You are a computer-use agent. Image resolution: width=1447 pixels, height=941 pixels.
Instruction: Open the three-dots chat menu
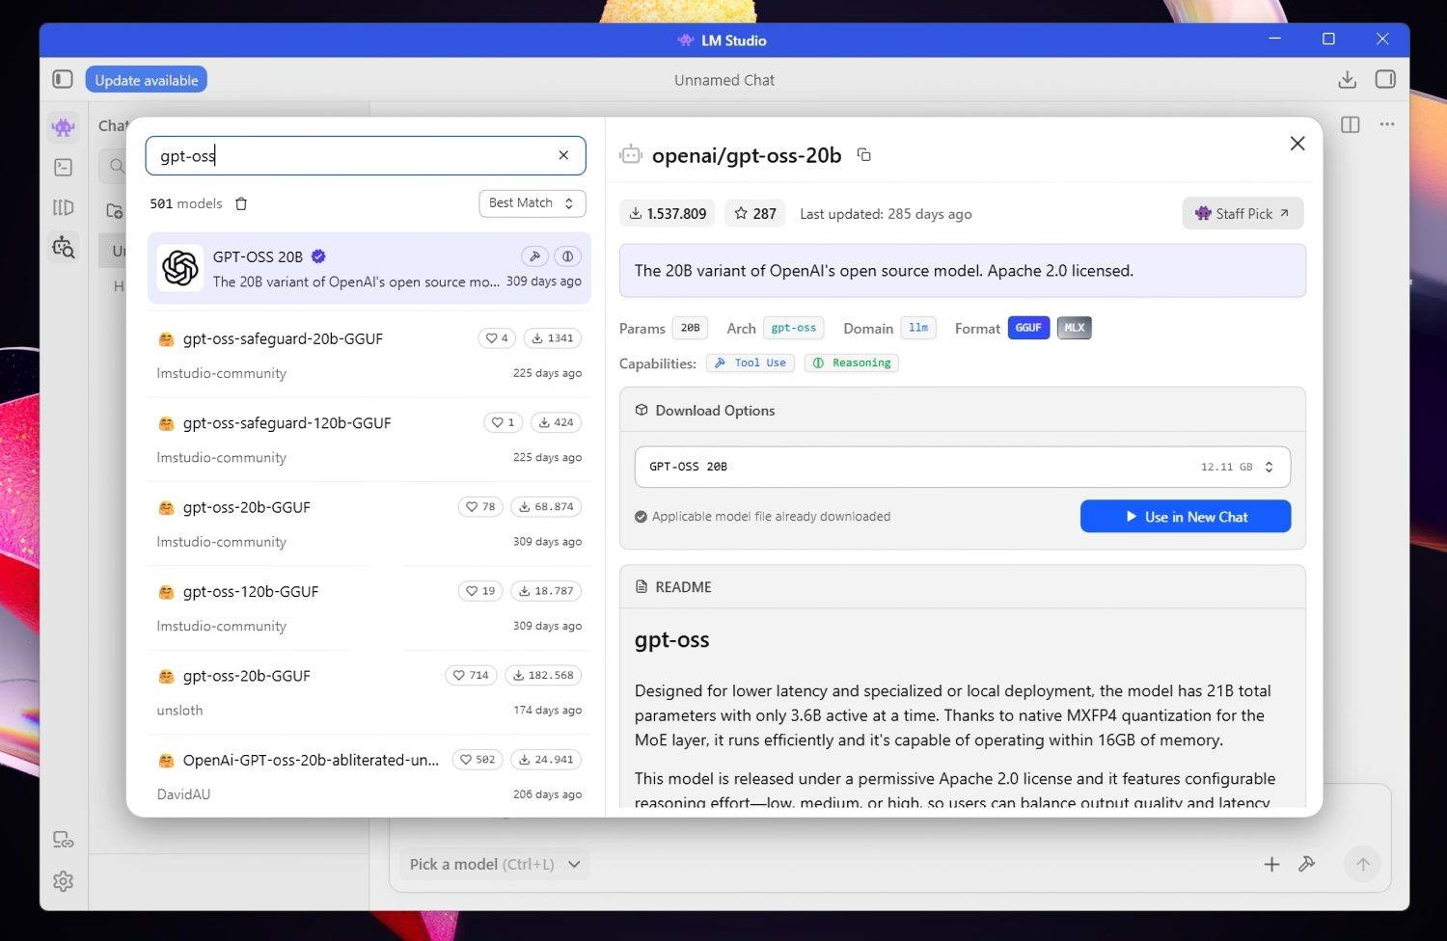(x=1387, y=124)
